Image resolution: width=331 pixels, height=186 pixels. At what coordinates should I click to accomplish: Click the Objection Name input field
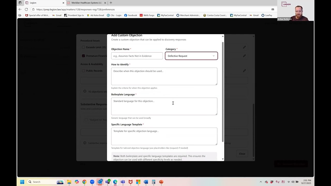coord(137,56)
